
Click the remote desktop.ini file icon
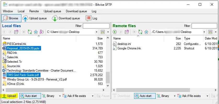tap(115, 44)
